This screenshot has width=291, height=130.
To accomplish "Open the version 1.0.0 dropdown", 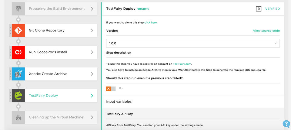I will [x=193, y=43].
